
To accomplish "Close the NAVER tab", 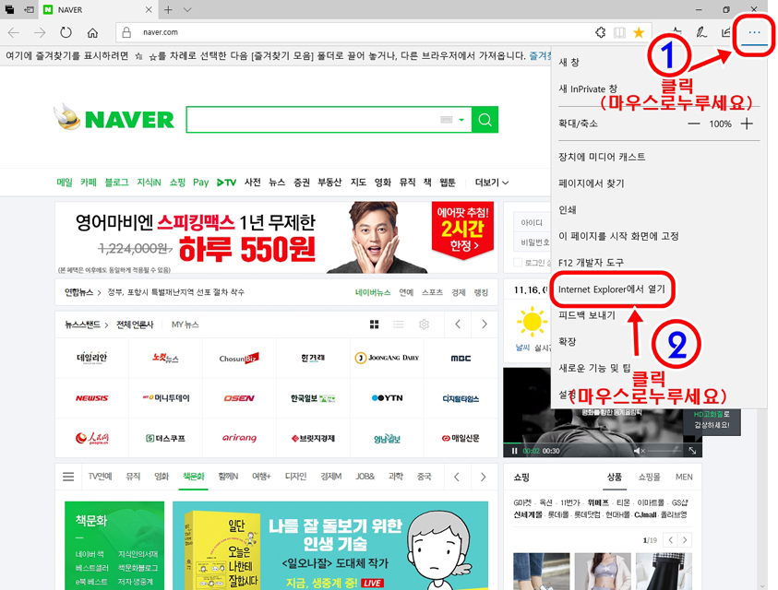I will point(149,9).
